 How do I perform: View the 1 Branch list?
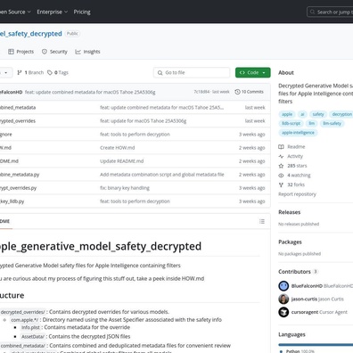(x=30, y=72)
